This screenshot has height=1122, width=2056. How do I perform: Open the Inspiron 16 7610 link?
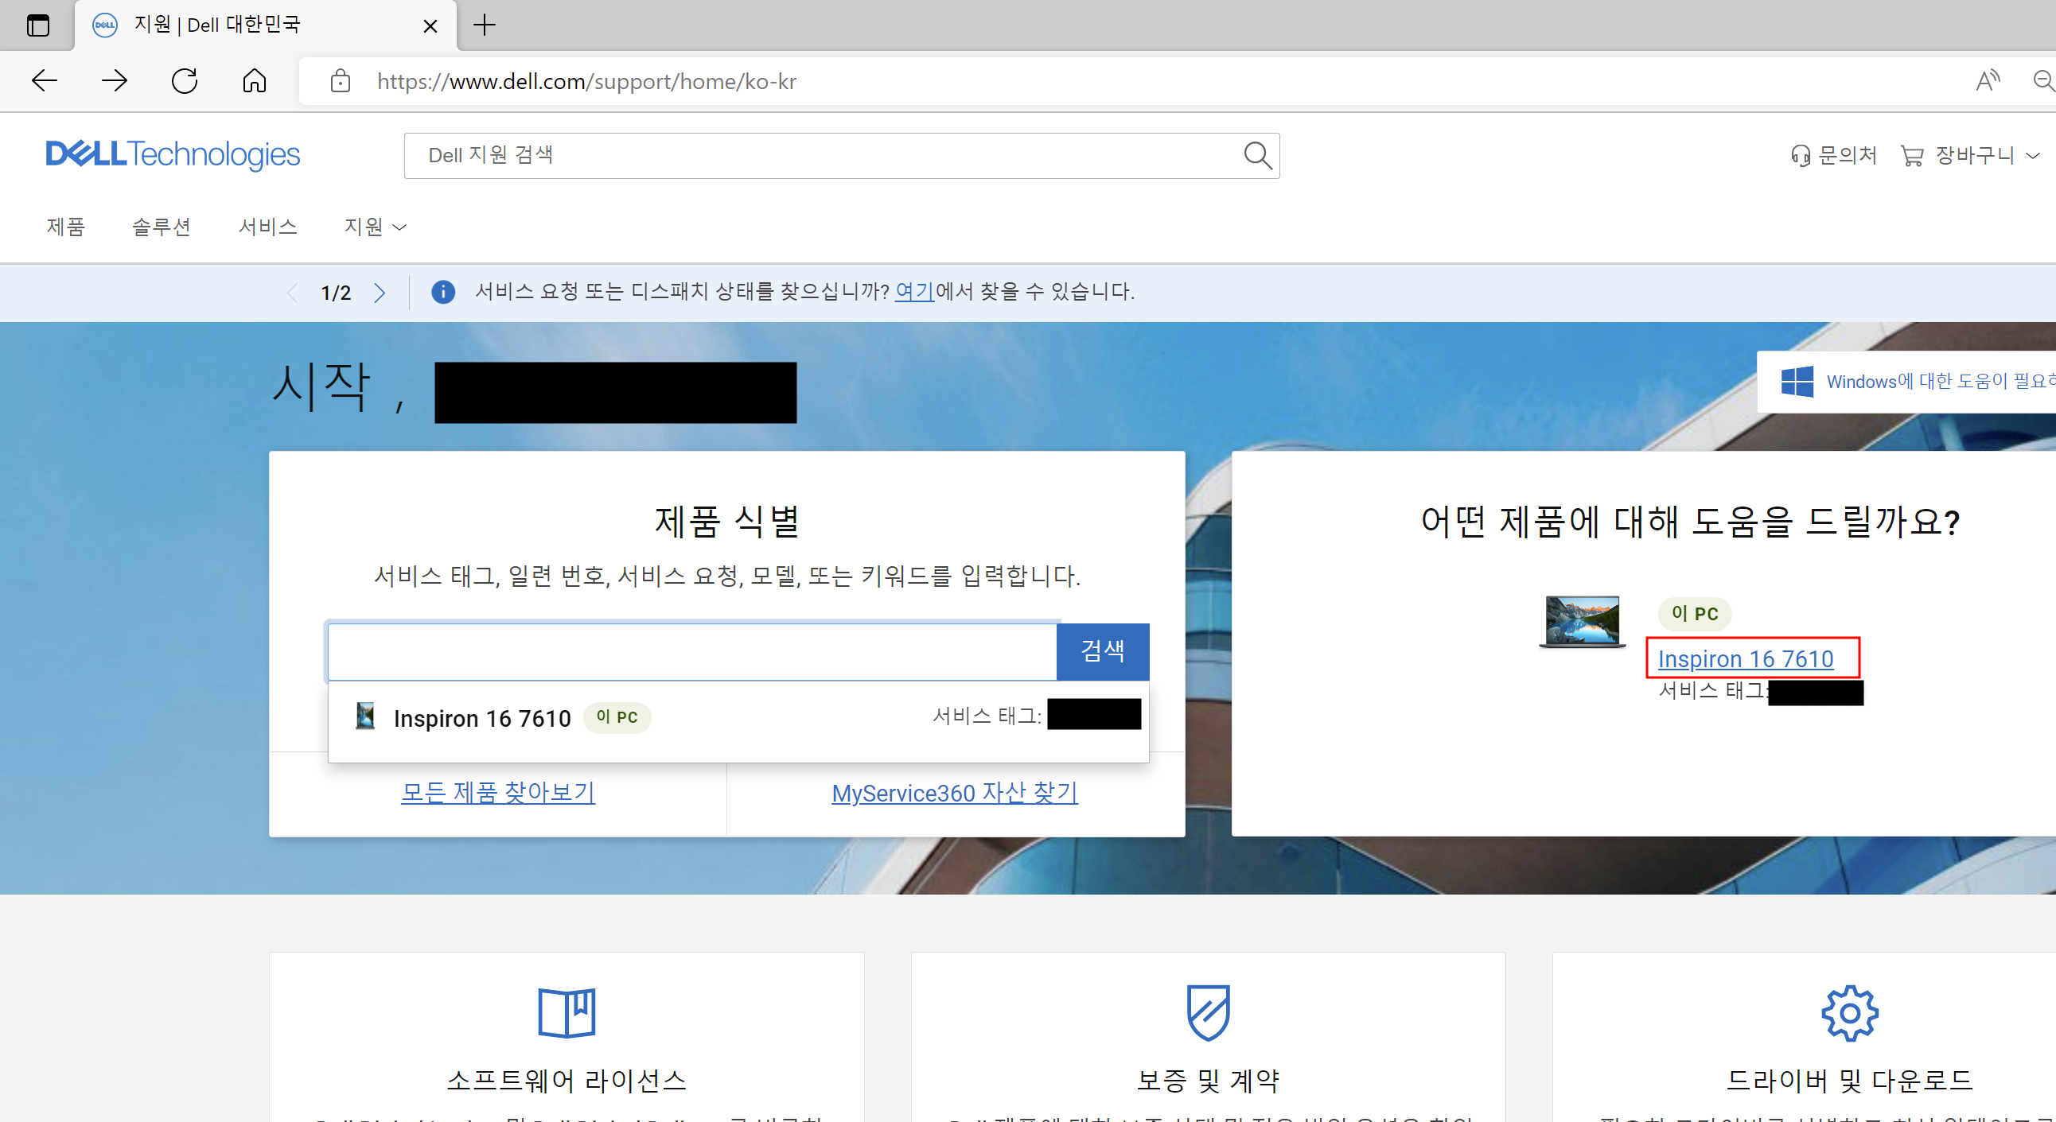tap(1746, 658)
